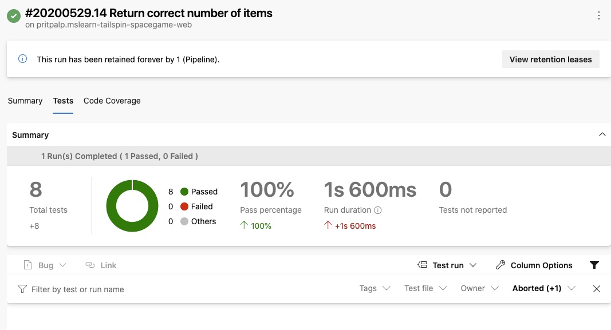Expand the Tags filter dropdown
The height and width of the screenshot is (330, 611).
coord(375,288)
